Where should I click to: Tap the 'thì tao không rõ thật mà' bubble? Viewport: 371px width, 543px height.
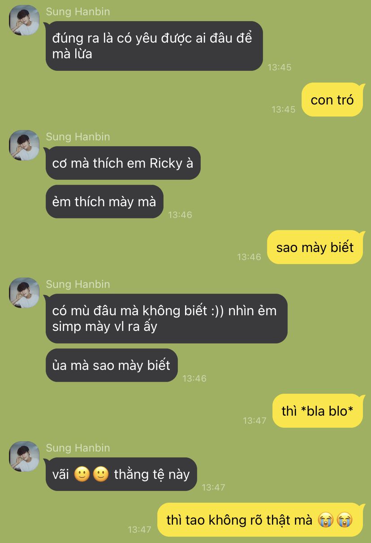(x=260, y=520)
